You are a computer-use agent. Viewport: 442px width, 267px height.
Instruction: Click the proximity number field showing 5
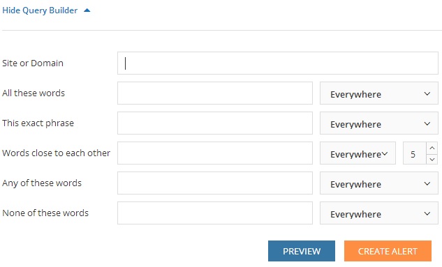coord(415,153)
